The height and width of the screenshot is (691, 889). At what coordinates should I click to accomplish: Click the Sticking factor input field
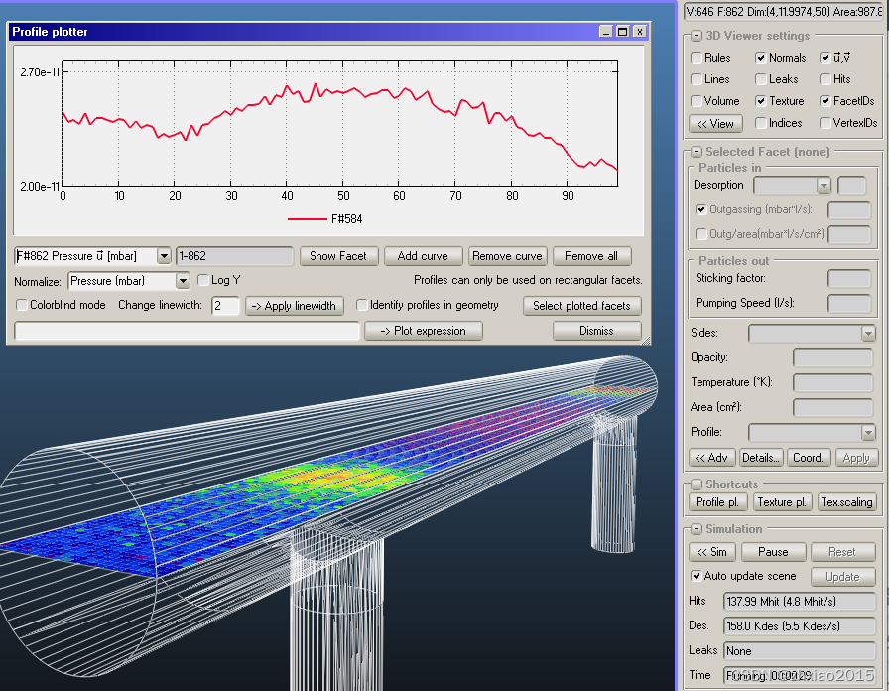click(848, 279)
